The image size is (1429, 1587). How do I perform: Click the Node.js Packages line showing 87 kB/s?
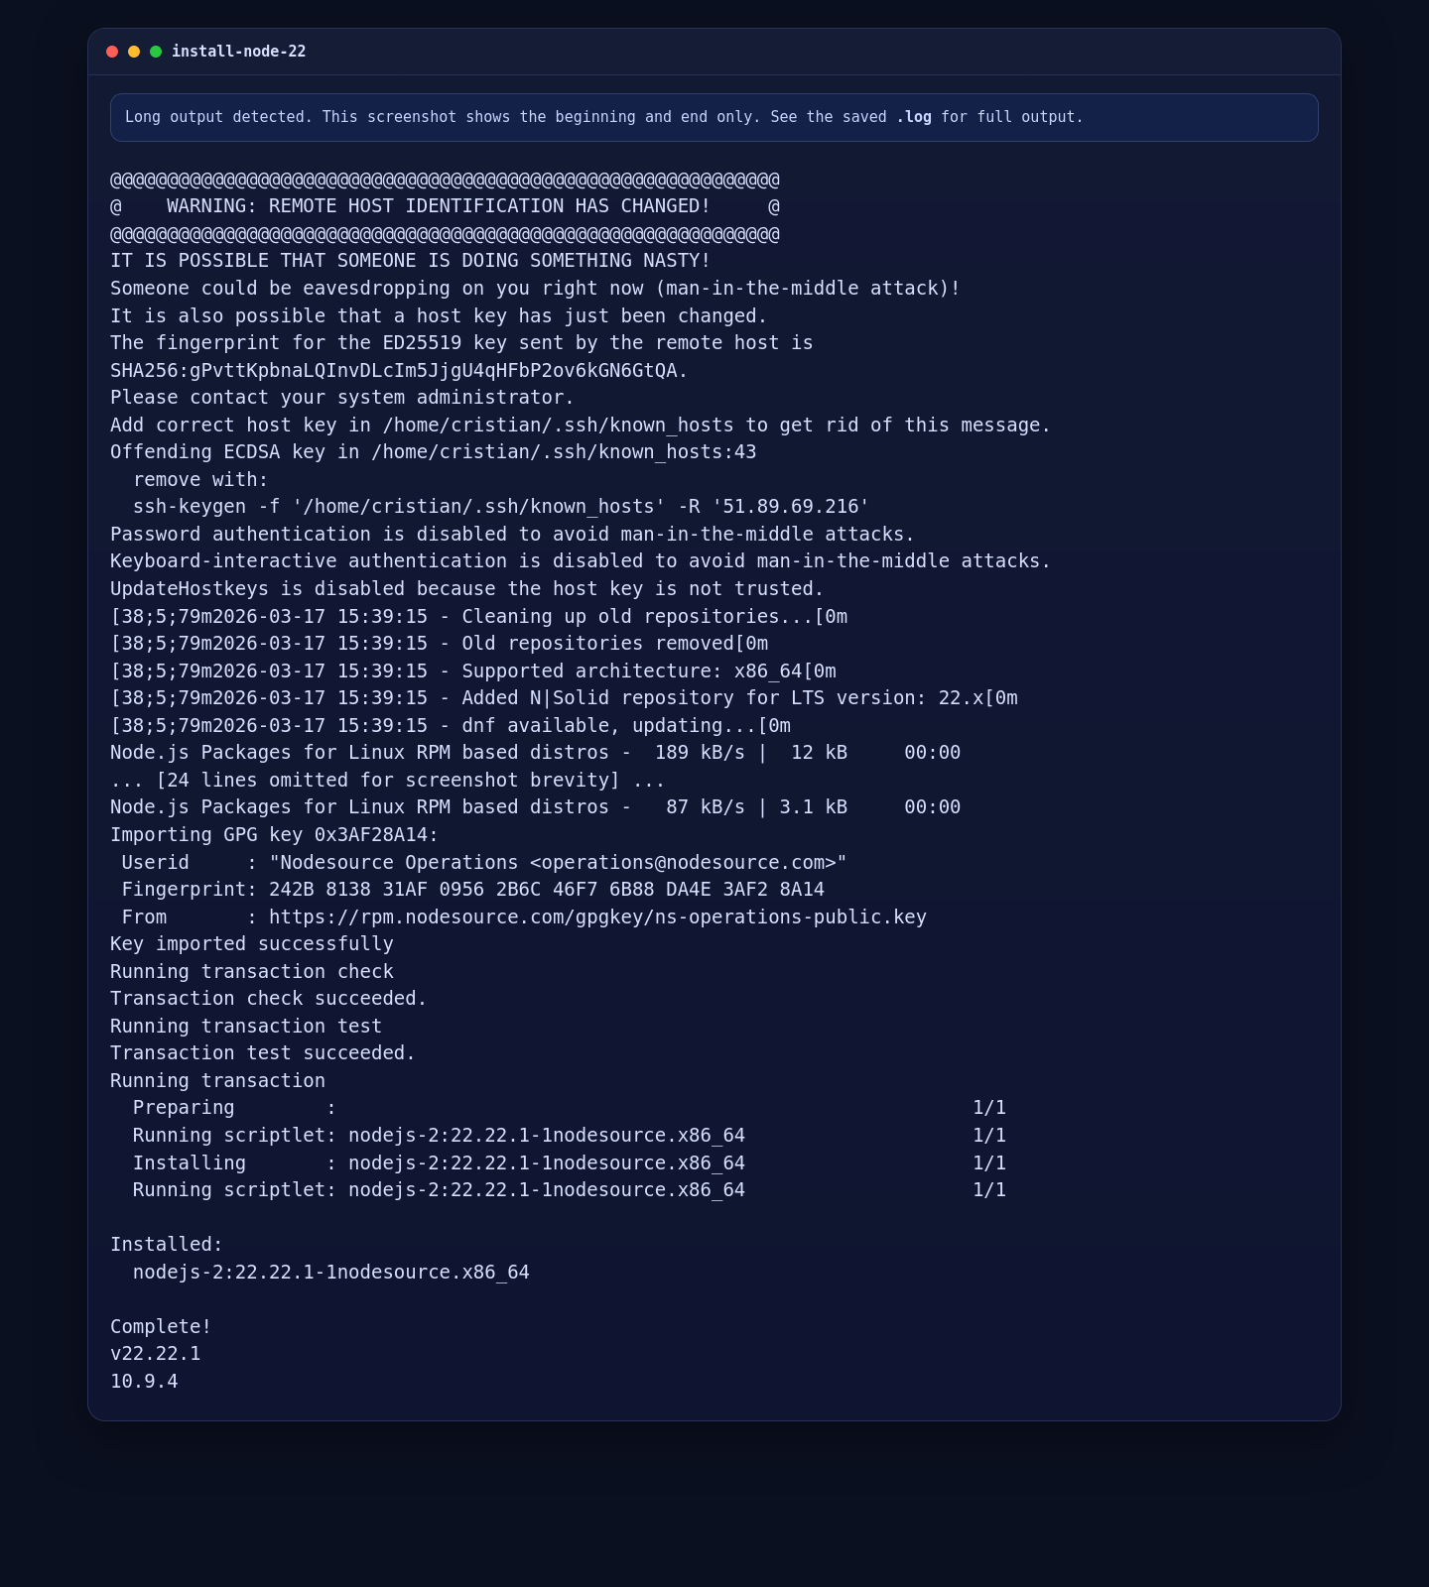coord(535,807)
